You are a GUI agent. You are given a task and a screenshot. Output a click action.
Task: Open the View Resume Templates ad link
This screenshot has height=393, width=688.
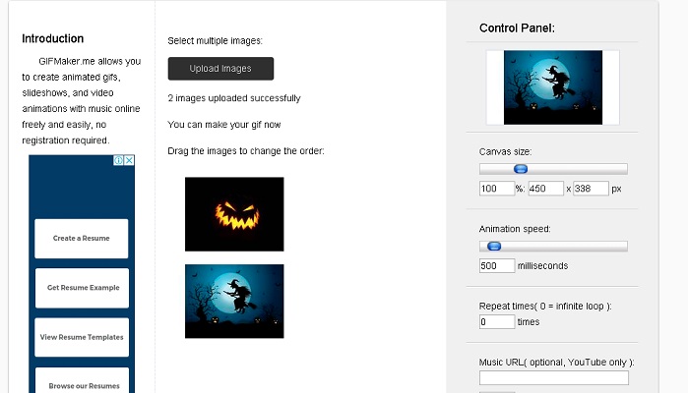pyautogui.click(x=82, y=337)
